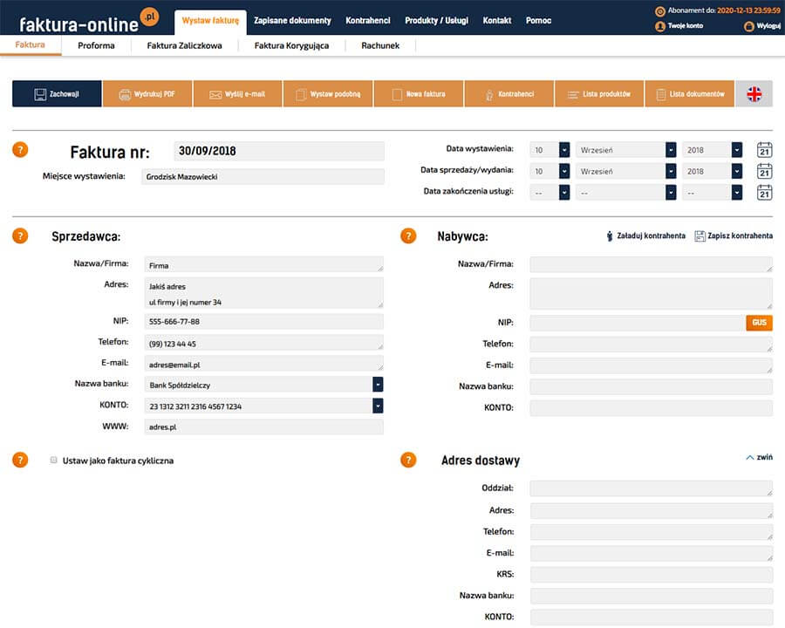Click Nabywca NIP input field

[x=638, y=323]
